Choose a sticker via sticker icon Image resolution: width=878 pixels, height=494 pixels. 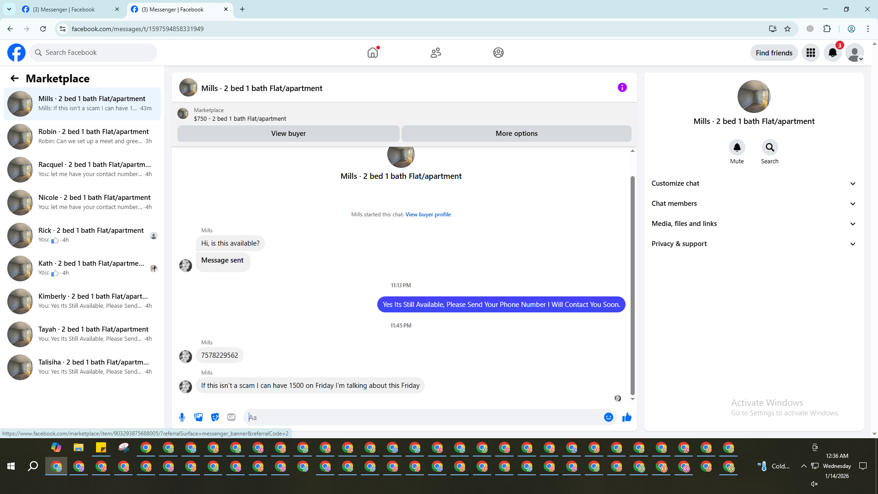point(215,417)
